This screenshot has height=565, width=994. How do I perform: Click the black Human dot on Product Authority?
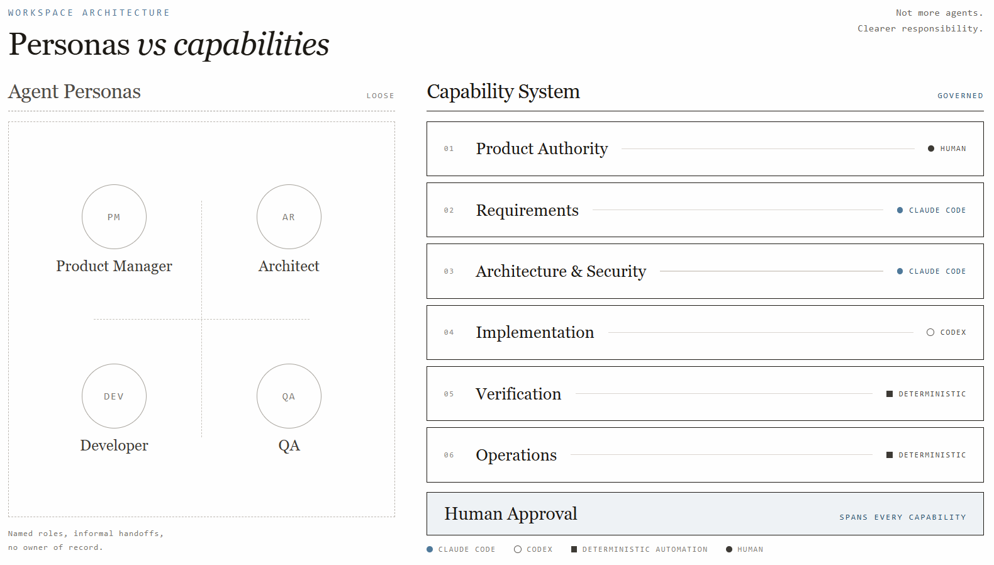point(931,148)
